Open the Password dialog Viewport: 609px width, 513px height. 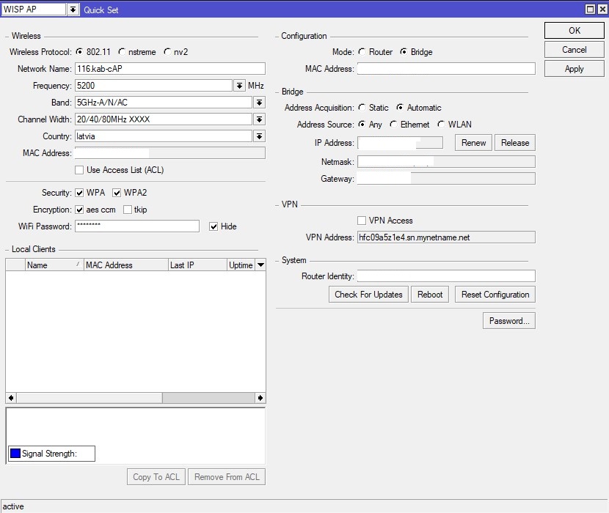pos(508,320)
